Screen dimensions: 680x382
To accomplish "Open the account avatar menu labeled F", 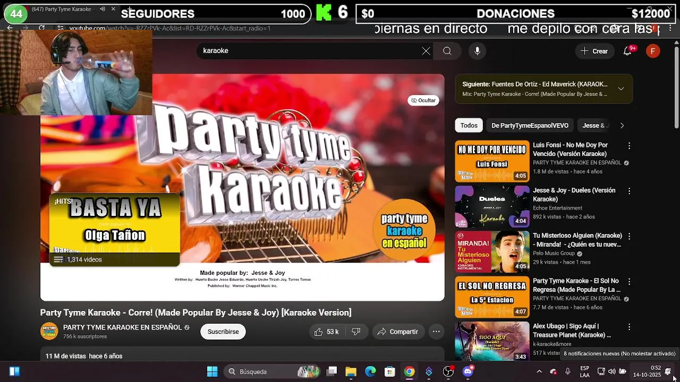I will (x=653, y=51).
